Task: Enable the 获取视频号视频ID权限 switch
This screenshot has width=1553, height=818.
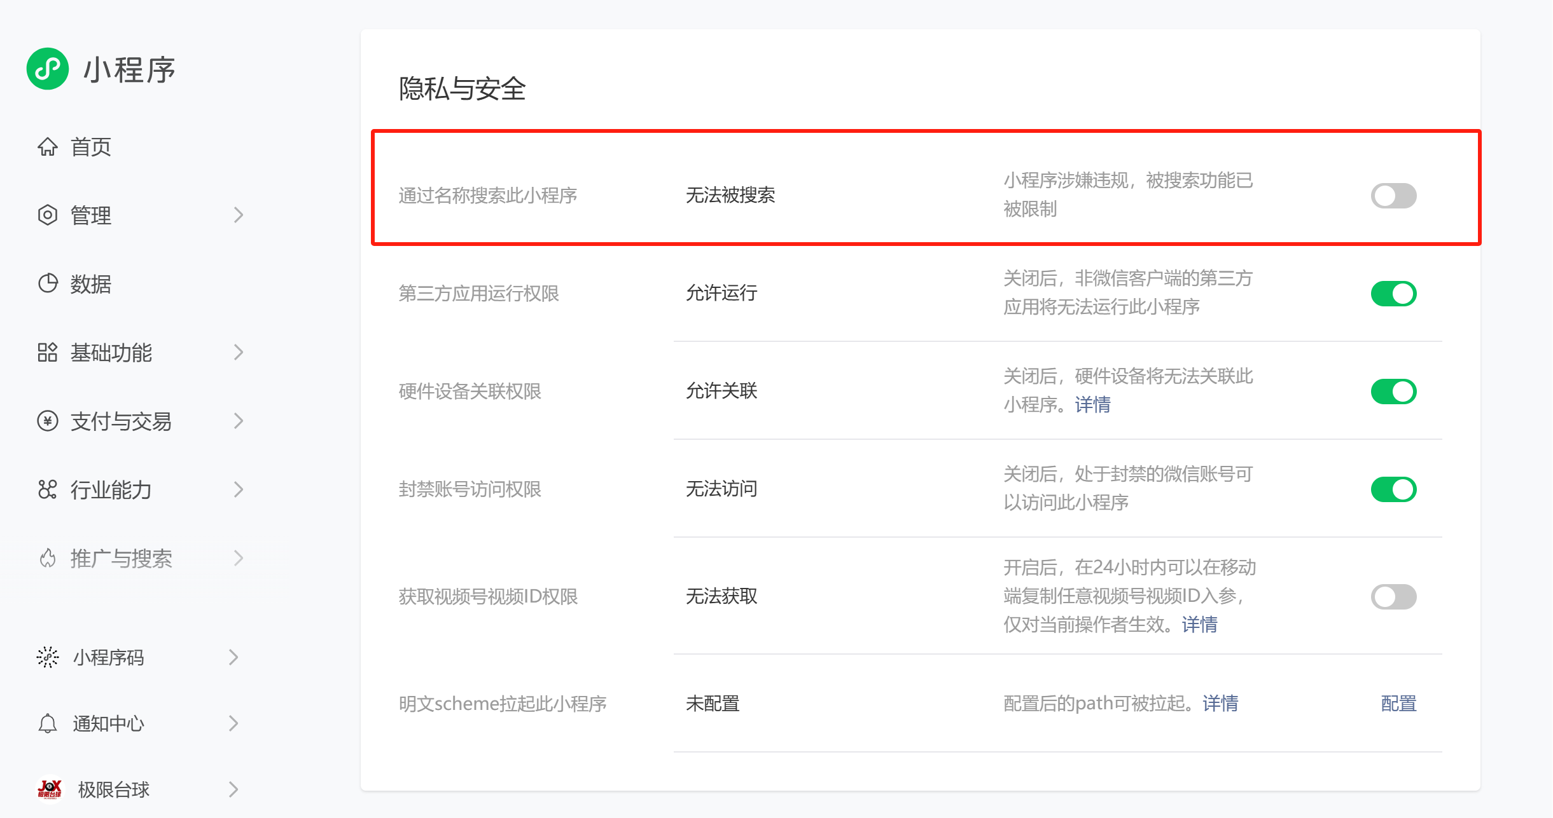Action: coord(1393,597)
